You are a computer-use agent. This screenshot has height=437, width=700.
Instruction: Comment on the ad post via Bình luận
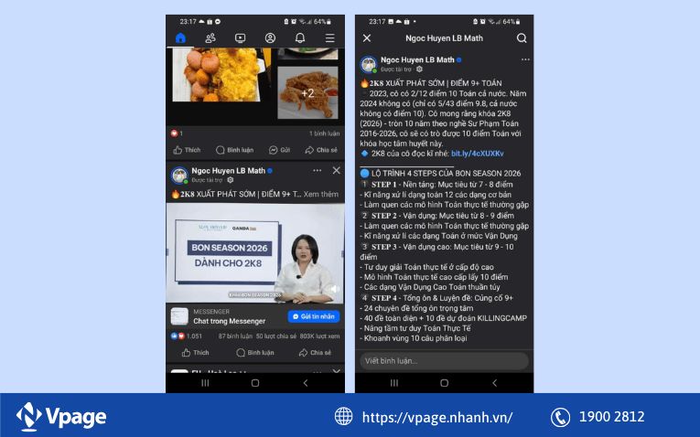255,353
